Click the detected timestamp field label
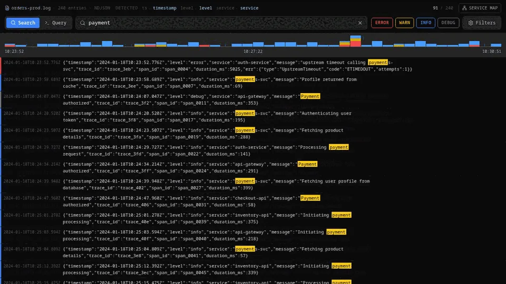This screenshot has height=284, width=506. 164,8
